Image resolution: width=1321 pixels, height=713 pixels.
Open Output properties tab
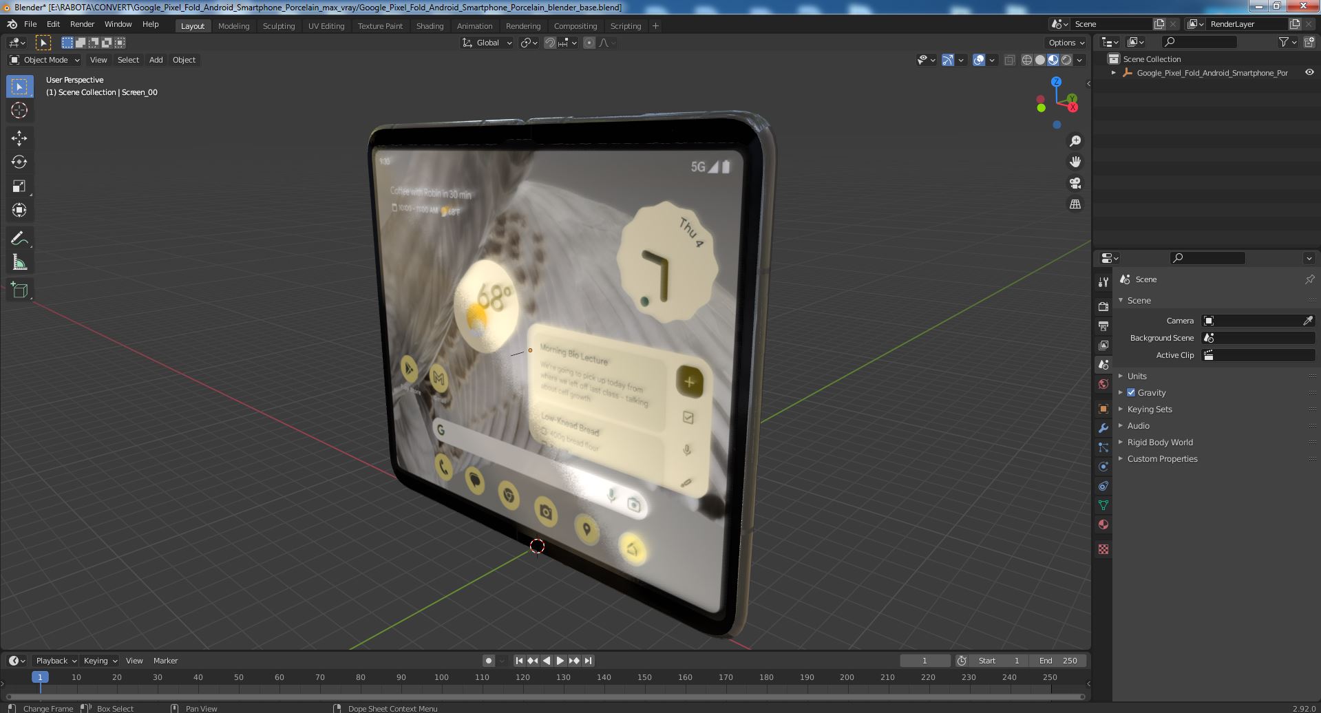pos(1103,326)
